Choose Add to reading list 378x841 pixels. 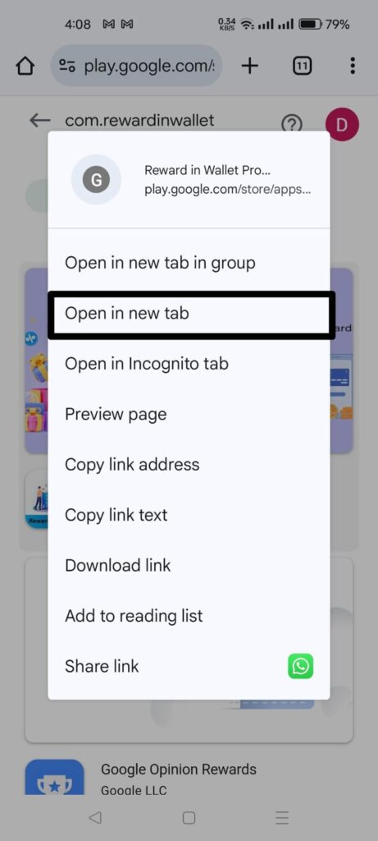(x=189, y=616)
